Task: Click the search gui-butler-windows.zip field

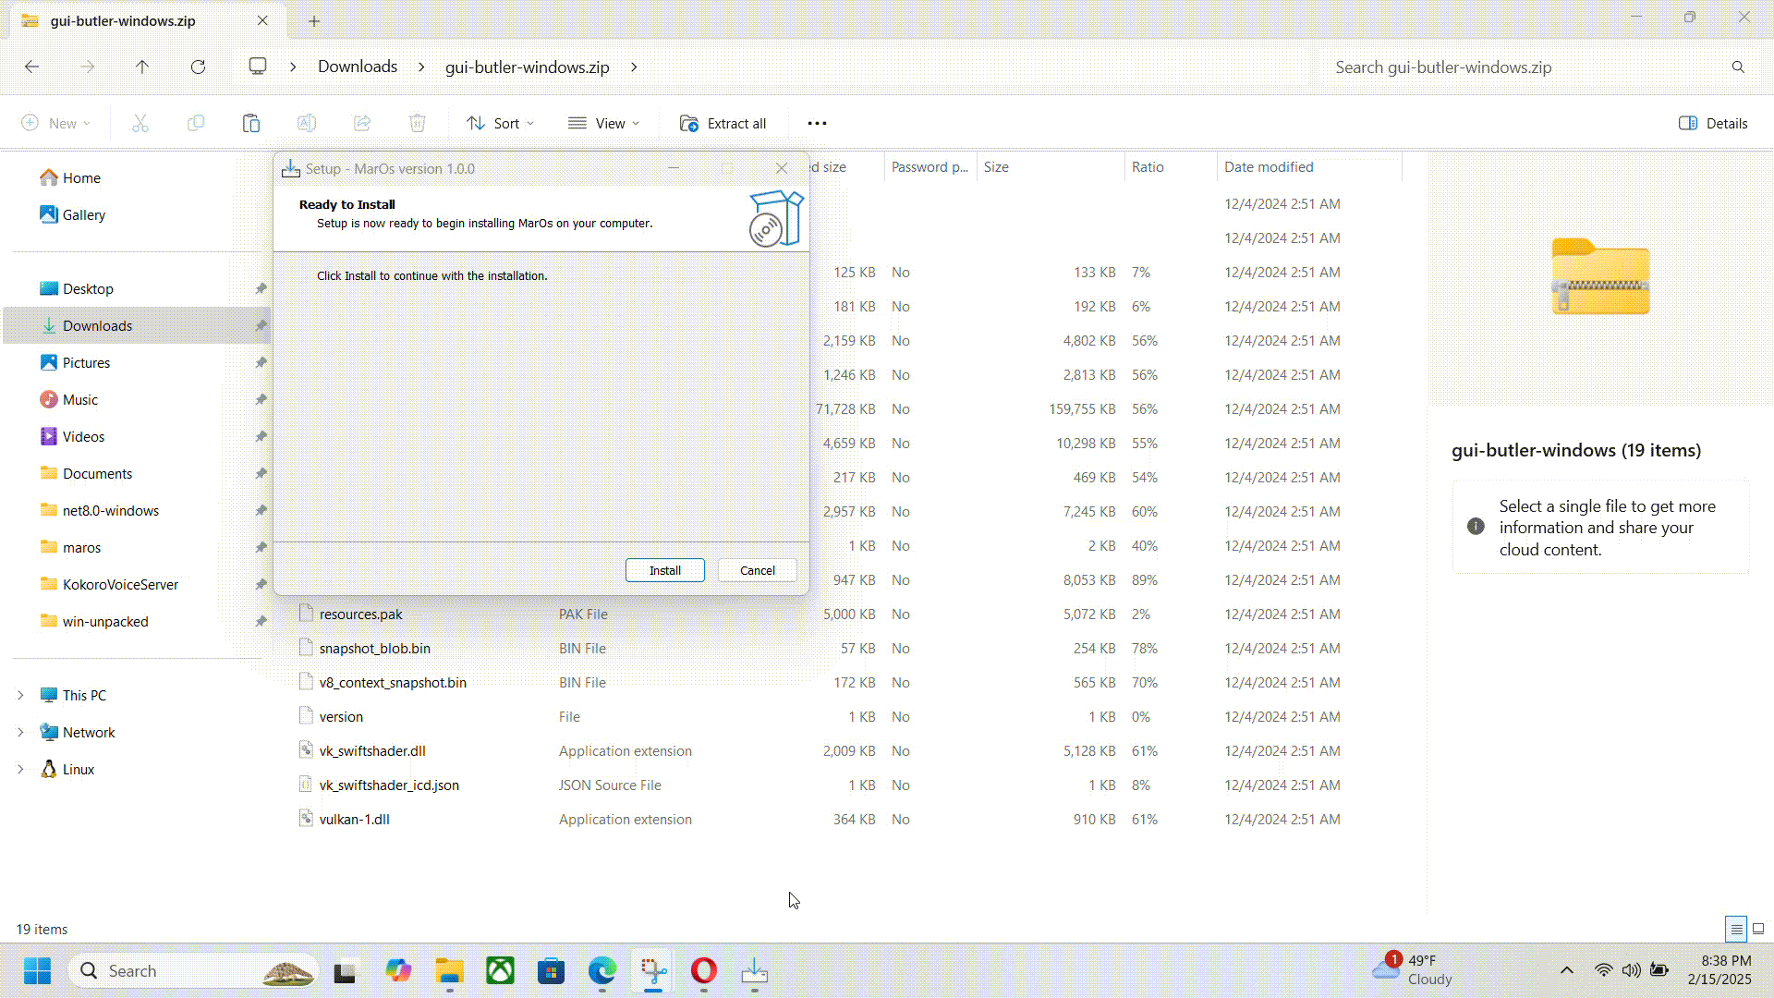Action: click(x=1525, y=67)
